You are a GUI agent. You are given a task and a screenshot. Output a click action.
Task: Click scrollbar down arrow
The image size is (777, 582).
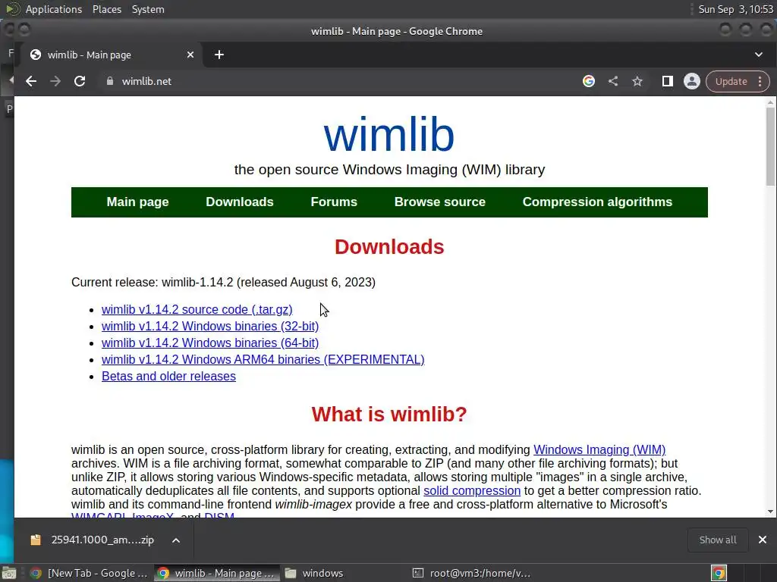point(770,512)
